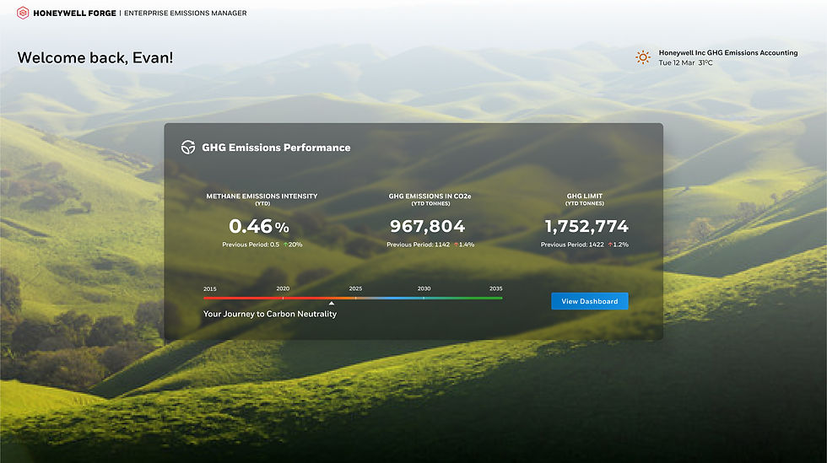The height and width of the screenshot is (463, 827).
Task: Select the 2020 timeline label
Action: tap(283, 288)
